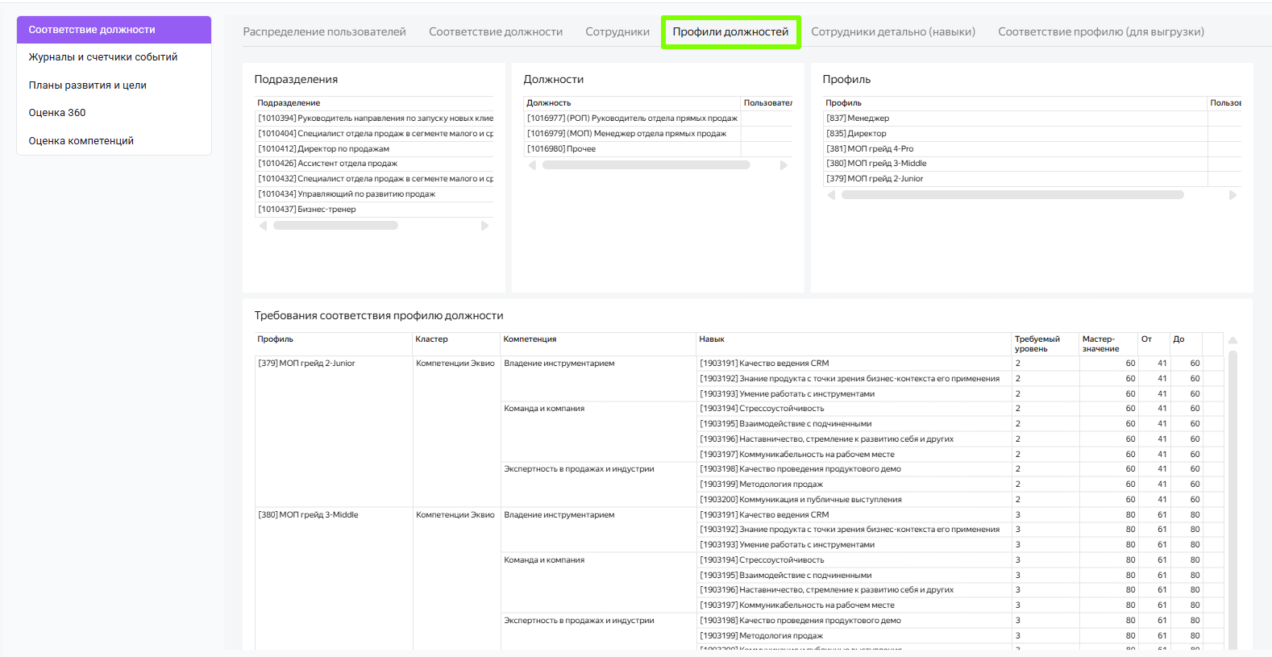This screenshot has height=657, width=1272.
Task: Click horizontal scrollbar under Должности table
Action: click(646, 165)
